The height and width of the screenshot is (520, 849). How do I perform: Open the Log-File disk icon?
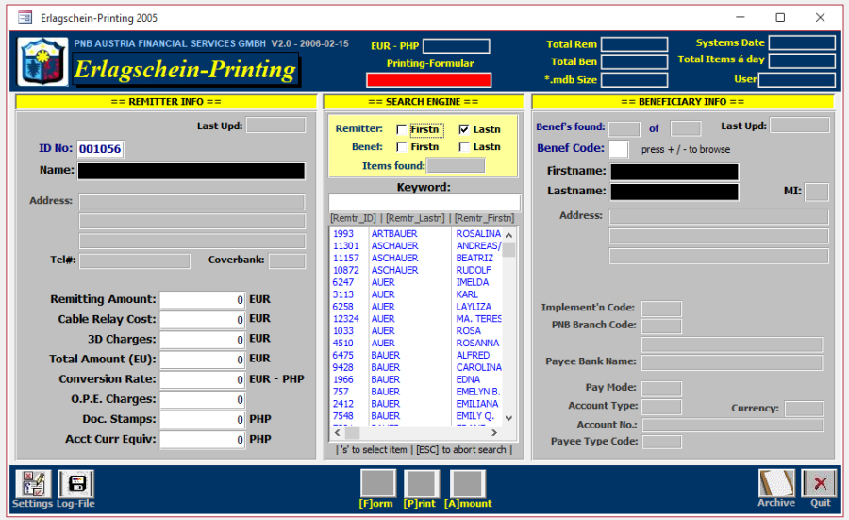[x=75, y=484]
